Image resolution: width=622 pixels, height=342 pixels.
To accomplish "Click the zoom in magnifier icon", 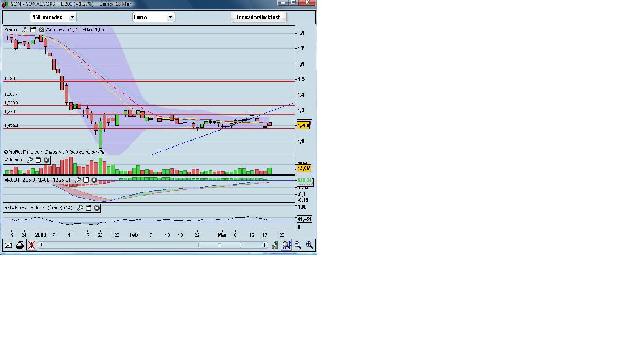I will [x=310, y=246].
